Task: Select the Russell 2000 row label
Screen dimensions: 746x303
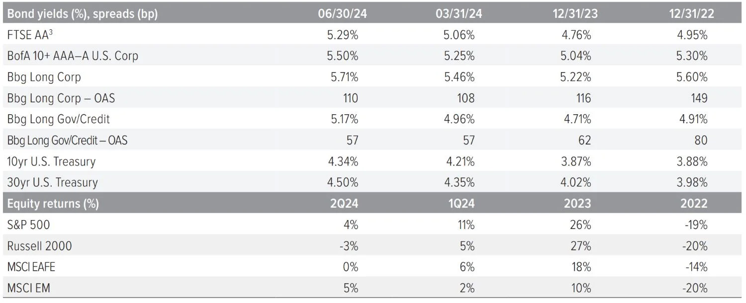Action: click(39, 246)
